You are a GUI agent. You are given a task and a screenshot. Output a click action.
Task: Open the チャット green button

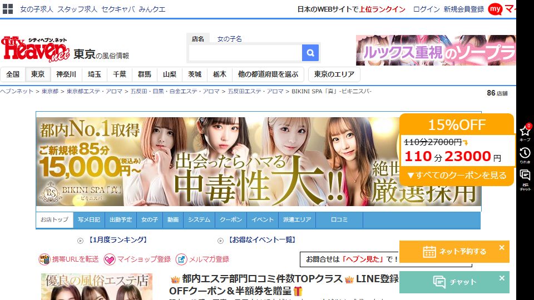(x=454, y=282)
